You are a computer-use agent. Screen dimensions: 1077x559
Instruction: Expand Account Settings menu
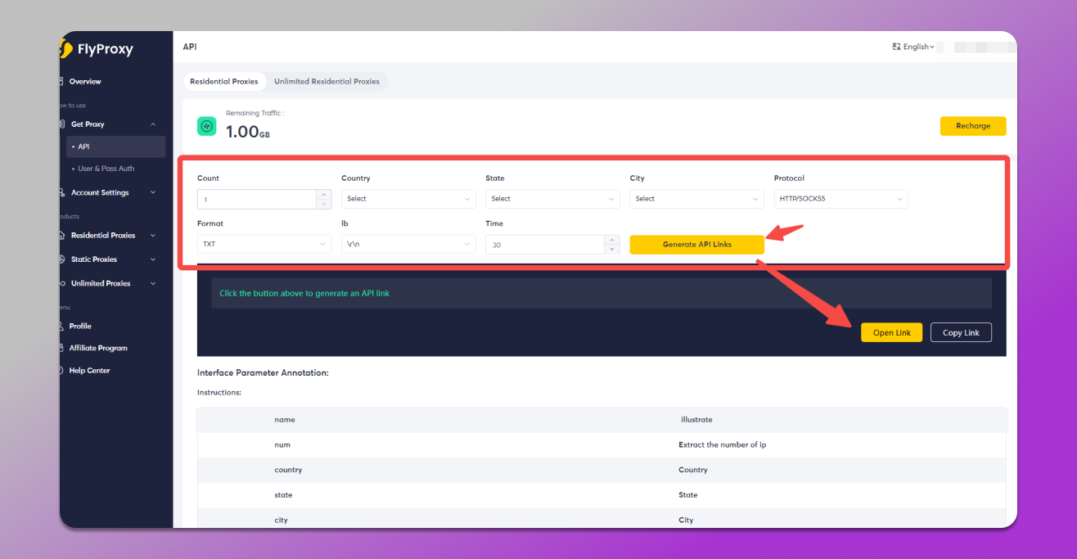pyautogui.click(x=153, y=192)
